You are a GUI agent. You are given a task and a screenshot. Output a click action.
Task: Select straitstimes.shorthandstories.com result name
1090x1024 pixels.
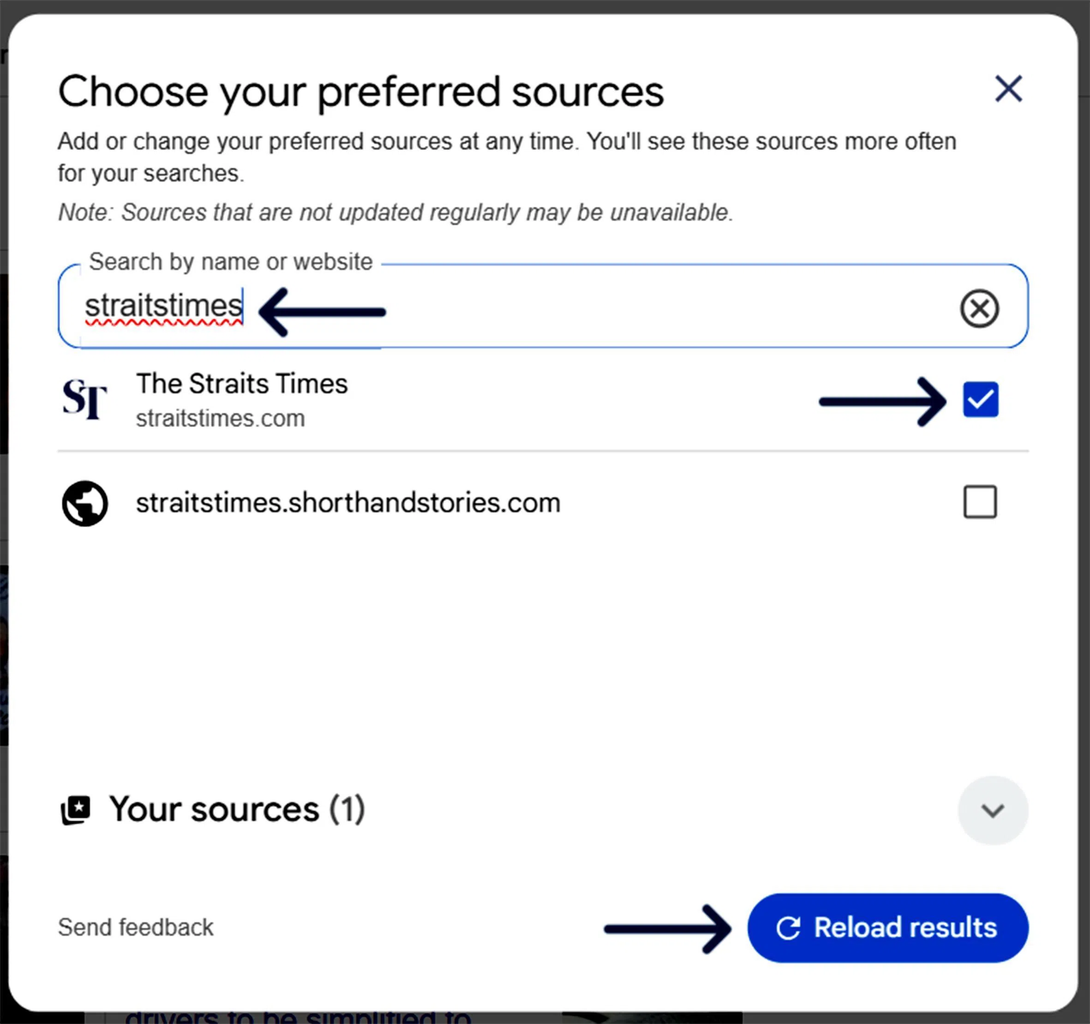pos(348,503)
